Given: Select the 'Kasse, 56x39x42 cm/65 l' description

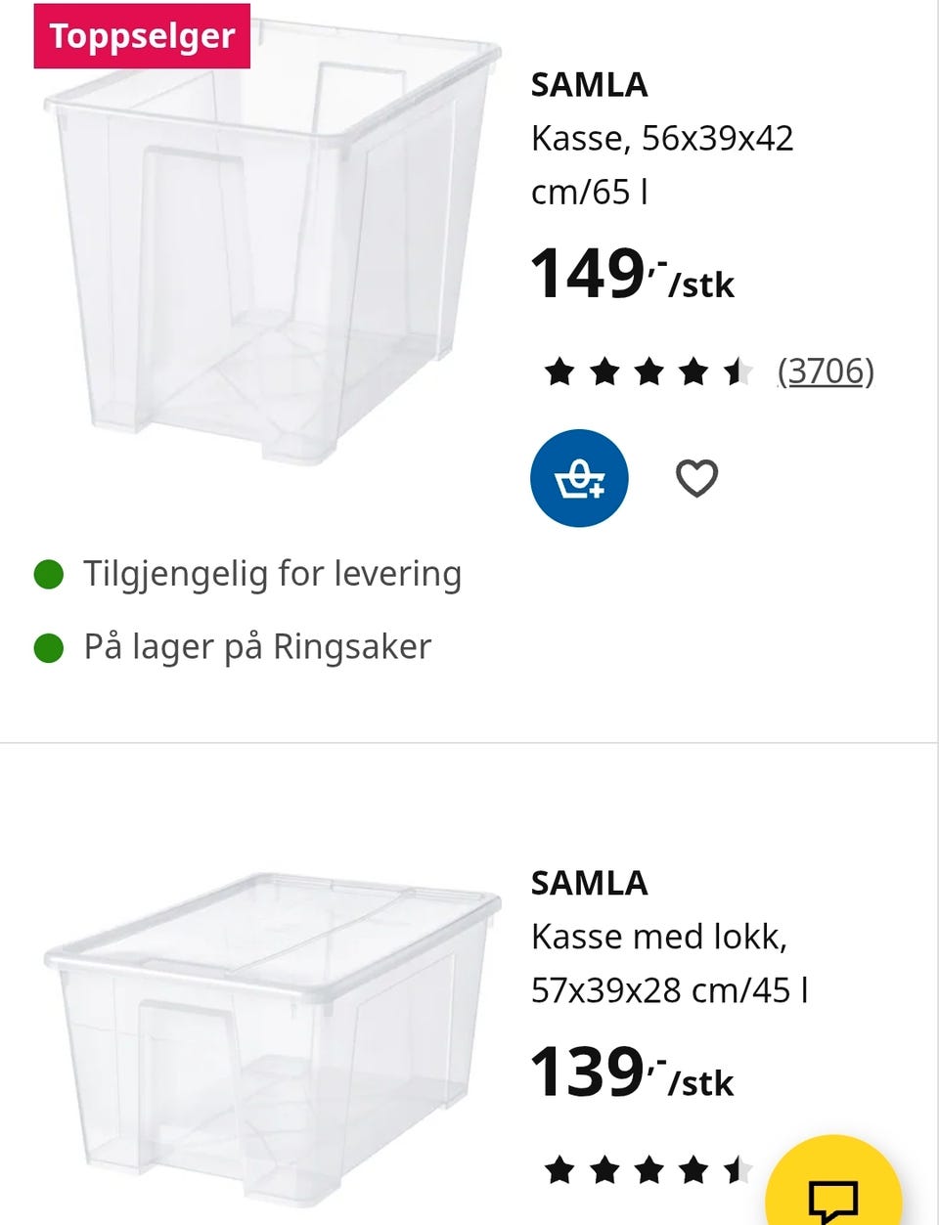Looking at the screenshot, I should [662, 165].
